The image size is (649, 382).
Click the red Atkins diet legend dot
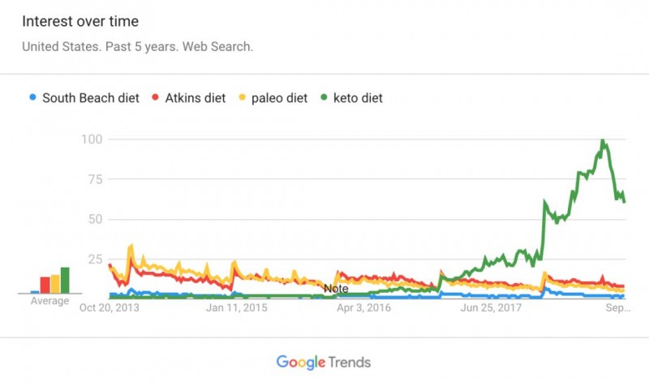point(156,98)
